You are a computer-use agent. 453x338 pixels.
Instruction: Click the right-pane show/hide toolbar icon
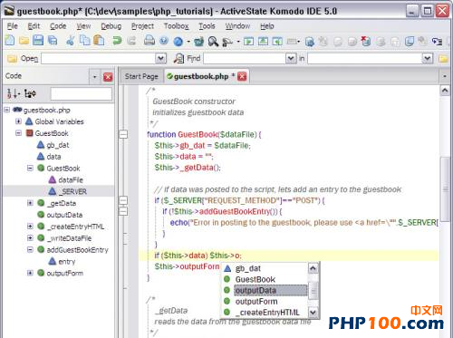[x=277, y=41]
